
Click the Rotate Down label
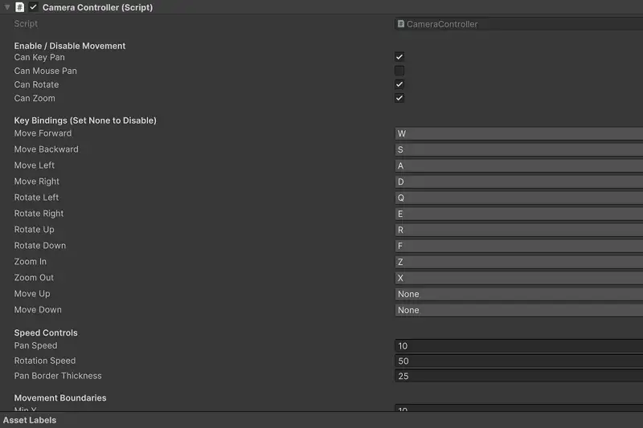click(39, 246)
